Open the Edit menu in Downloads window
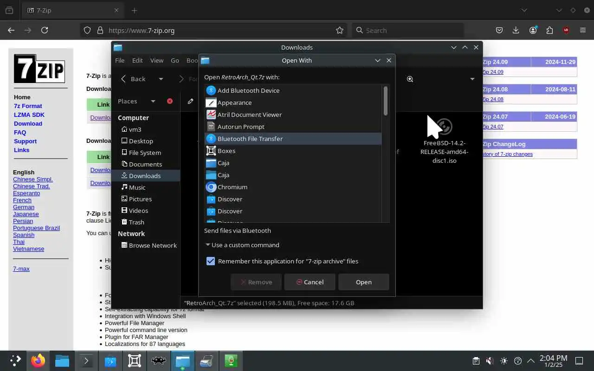 point(137,60)
